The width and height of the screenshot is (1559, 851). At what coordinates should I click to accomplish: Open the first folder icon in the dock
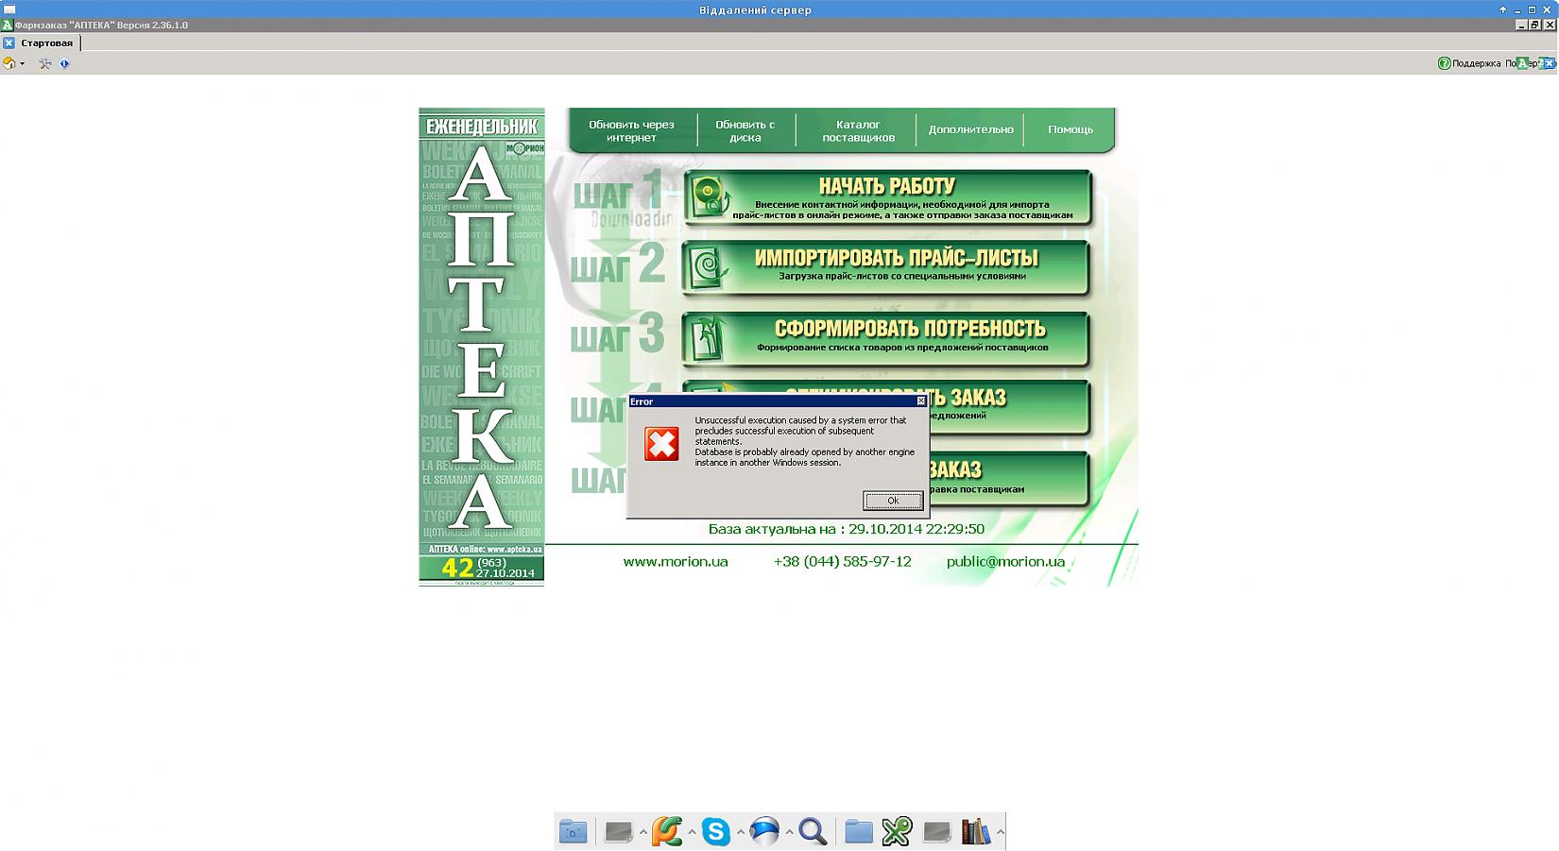click(573, 831)
